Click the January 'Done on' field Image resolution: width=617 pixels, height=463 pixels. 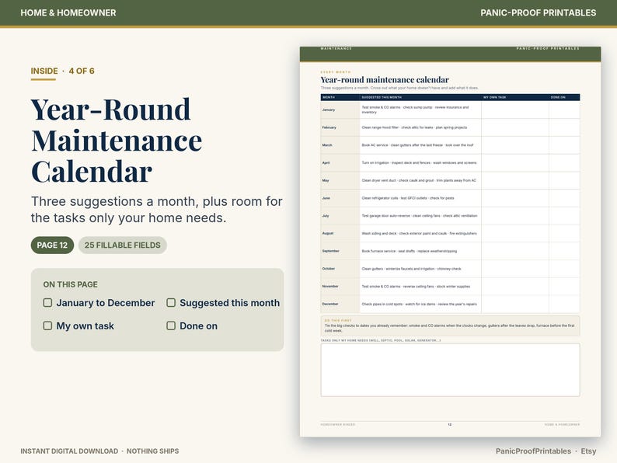[564, 110]
